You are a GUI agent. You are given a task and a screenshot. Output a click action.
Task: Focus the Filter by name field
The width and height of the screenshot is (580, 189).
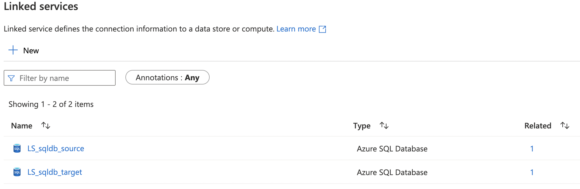[x=64, y=78]
